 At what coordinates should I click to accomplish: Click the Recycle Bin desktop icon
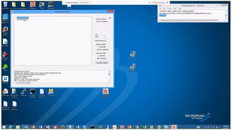(5, 5)
